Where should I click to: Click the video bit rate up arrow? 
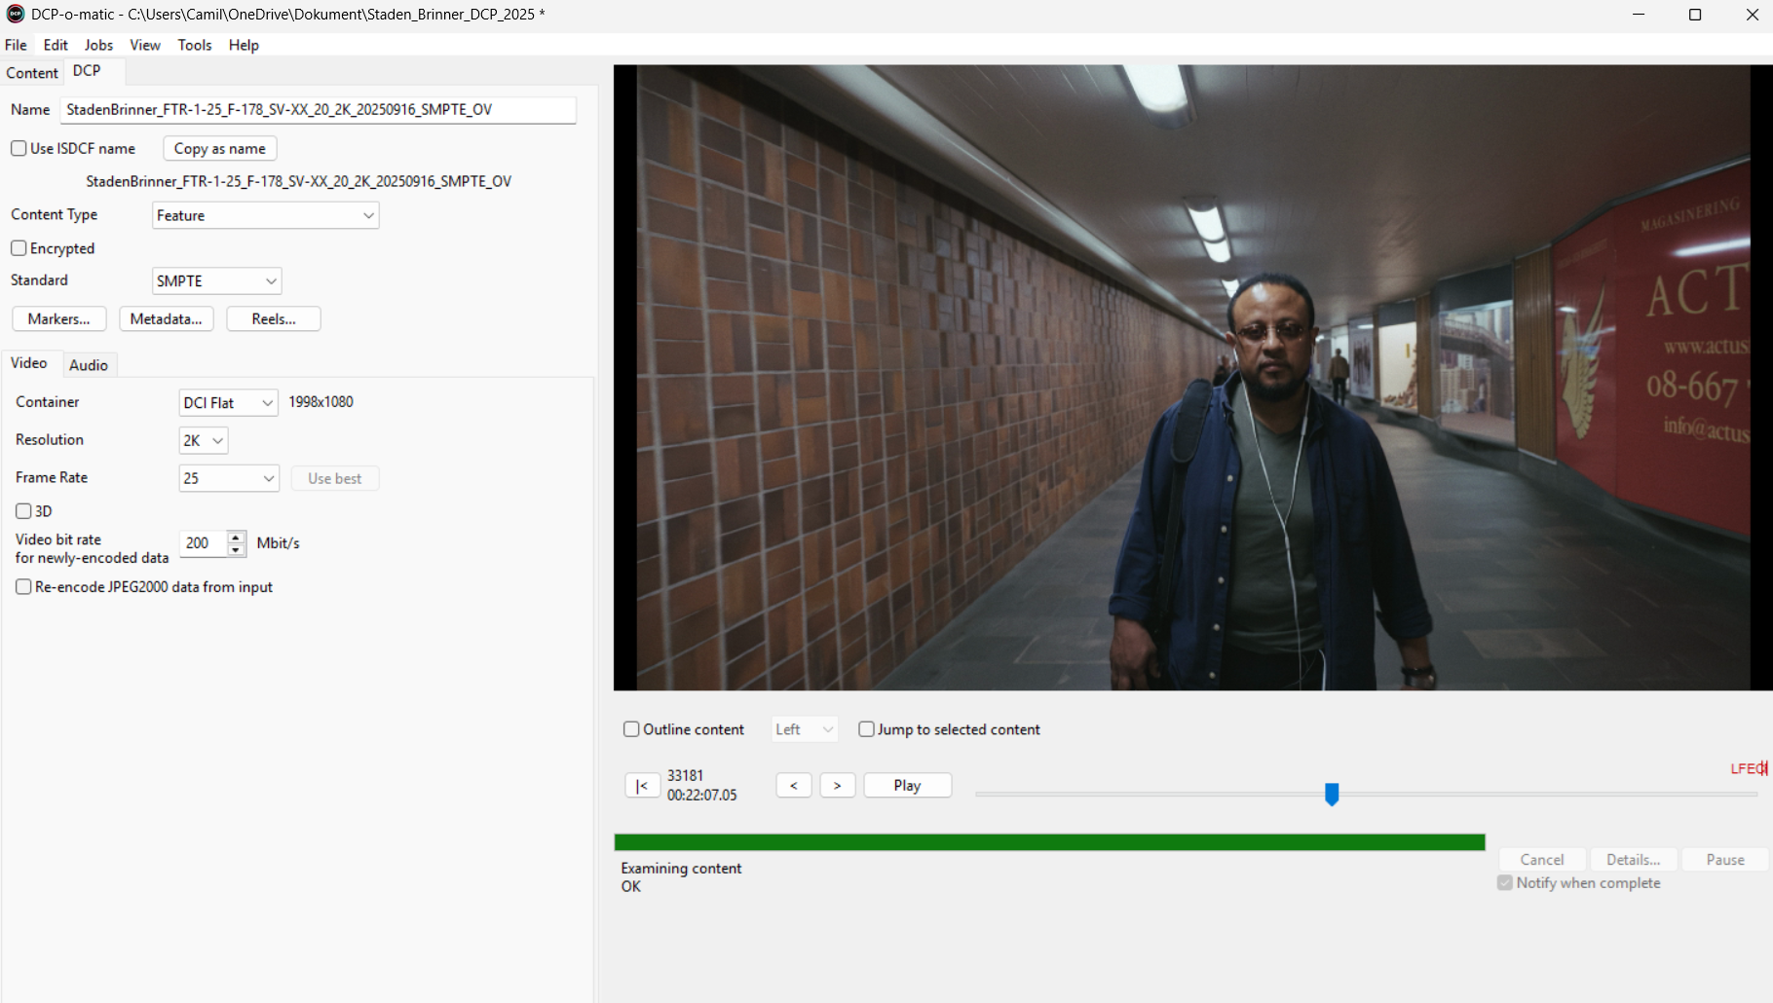[x=236, y=537]
